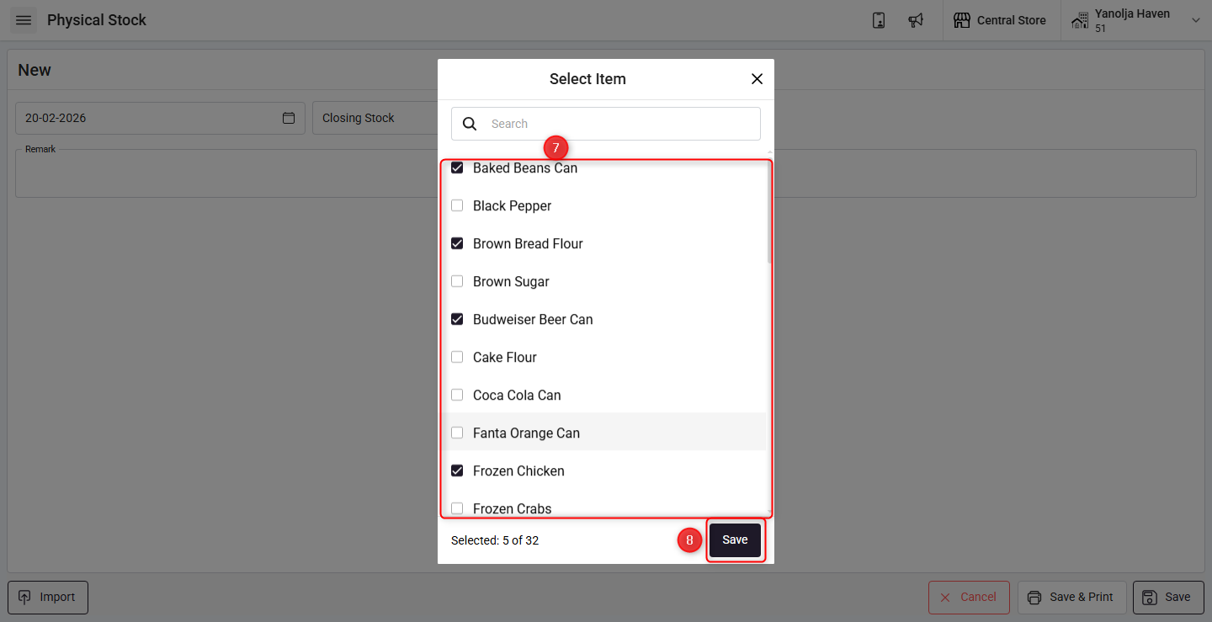This screenshot has width=1212, height=622.
Task: Click the Import button
Action: coord(48,598)
